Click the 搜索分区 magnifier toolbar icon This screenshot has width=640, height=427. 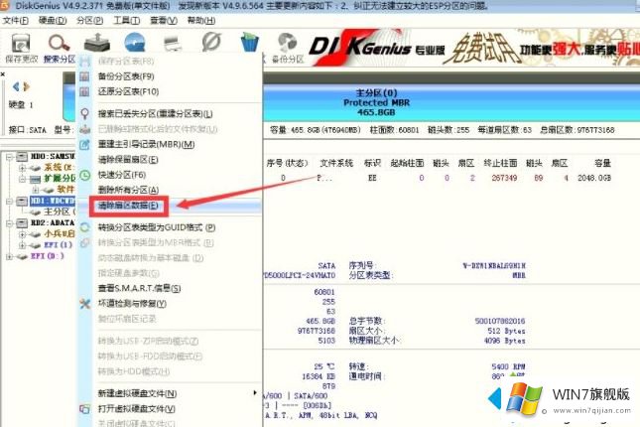pyautogui.click(x=60, y=43)
